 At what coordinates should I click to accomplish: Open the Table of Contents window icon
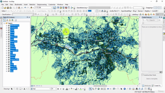pyautogui.click(x=58, y=8)
